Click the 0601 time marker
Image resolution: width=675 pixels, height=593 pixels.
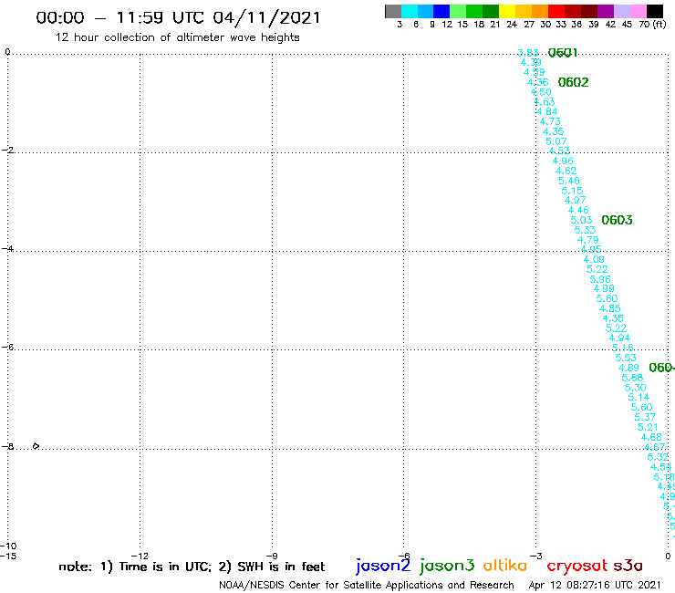click(563, 53)
